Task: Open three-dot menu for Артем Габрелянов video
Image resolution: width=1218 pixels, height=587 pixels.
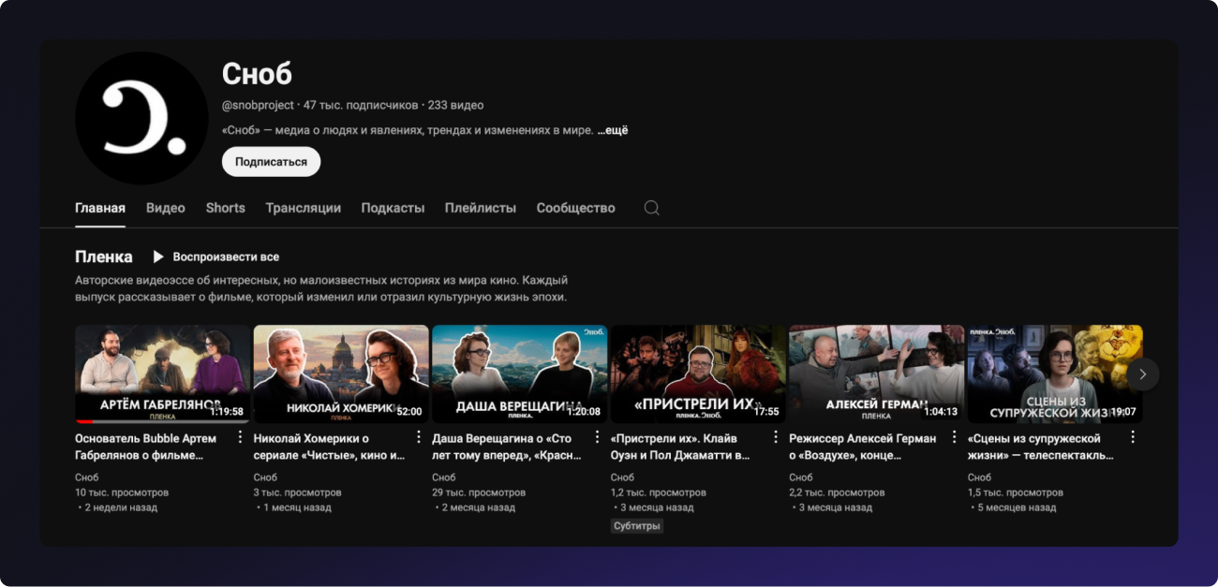Action: pos(240,437)
